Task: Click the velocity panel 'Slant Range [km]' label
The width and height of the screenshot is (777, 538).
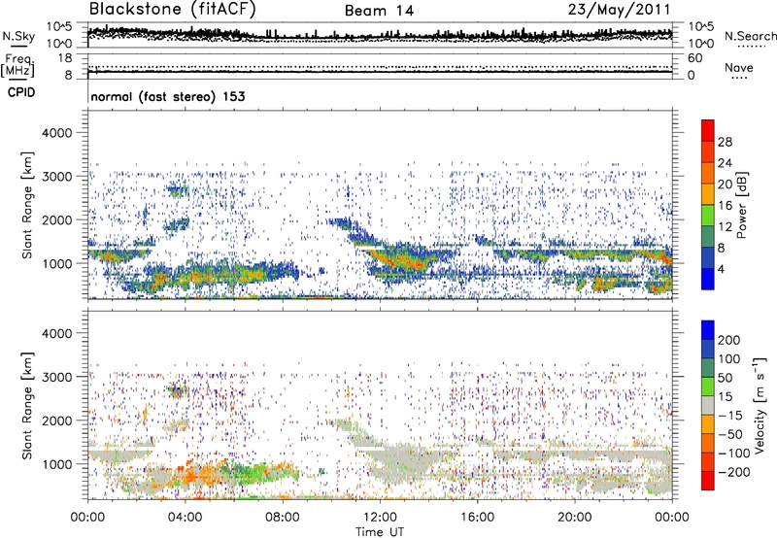Action: pyautogui.click(x=27, y=406)
